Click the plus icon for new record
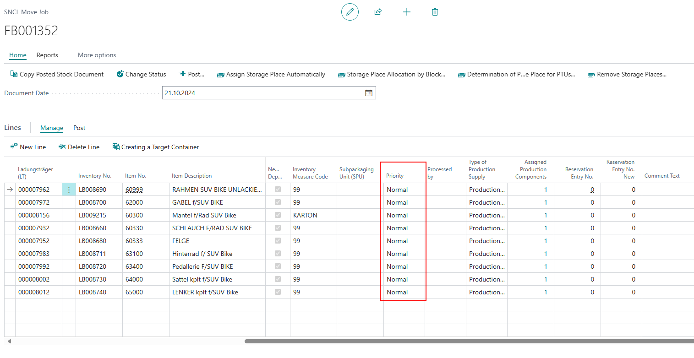The image size is (694, 358). (x=406, y=12)
